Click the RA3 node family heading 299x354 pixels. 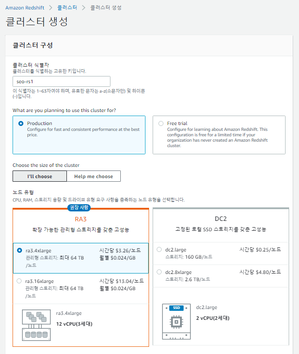point(81,219)
